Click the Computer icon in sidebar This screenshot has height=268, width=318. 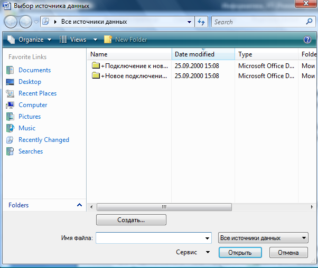tap(10, 105)
